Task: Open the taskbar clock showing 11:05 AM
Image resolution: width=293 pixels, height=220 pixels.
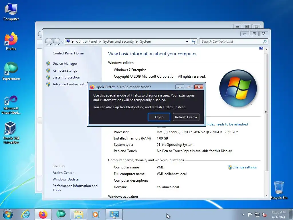Action: 278,215
